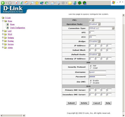Click first octet of Primary DNS Server
The width and height of the screenshot is (125, 117).
[x=92, y=90]
